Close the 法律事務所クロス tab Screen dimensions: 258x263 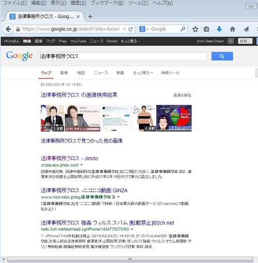[78, 17]
